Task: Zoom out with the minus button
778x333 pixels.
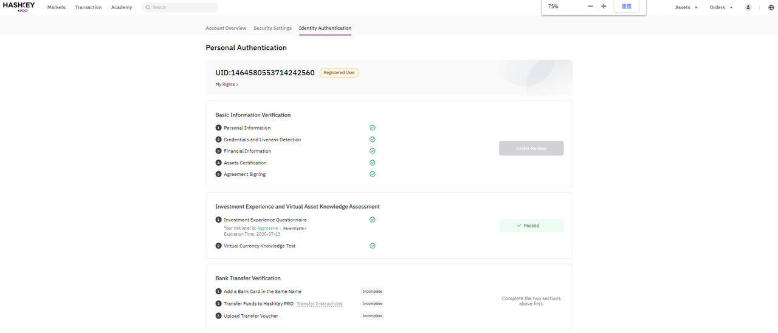Action: tap(590, 6)
